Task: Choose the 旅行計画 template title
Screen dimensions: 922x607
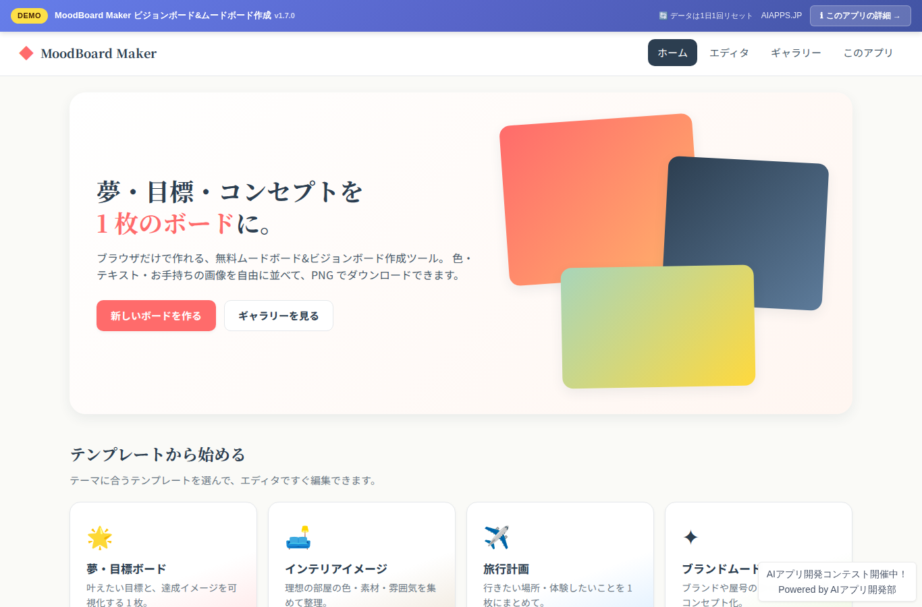Action: click(506, 569)
